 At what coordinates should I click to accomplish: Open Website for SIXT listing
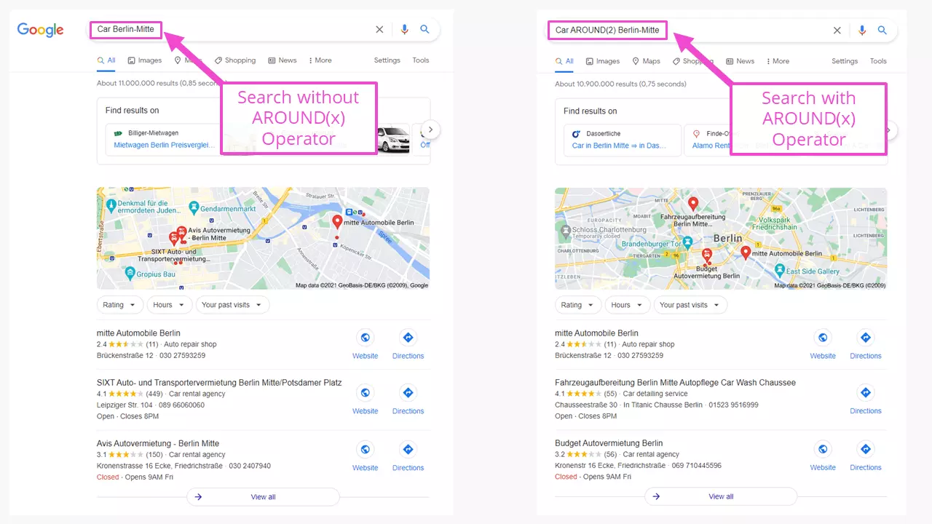366,399
